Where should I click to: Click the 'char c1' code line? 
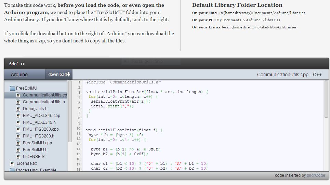(x=149, y=163)
